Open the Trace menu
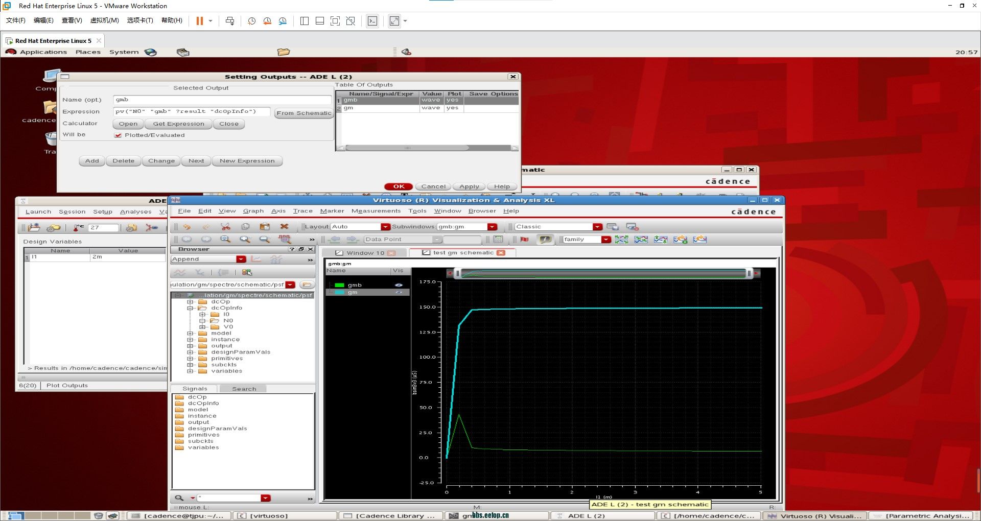Image resolution: width=981 pixels, height=521 pixels. click(x=302, y=211)
